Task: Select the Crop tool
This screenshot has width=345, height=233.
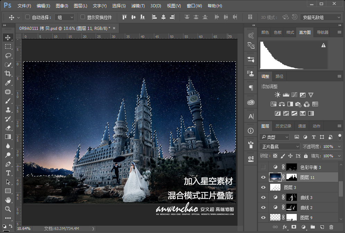Action: pyautogui.click(x=8, y=73)
